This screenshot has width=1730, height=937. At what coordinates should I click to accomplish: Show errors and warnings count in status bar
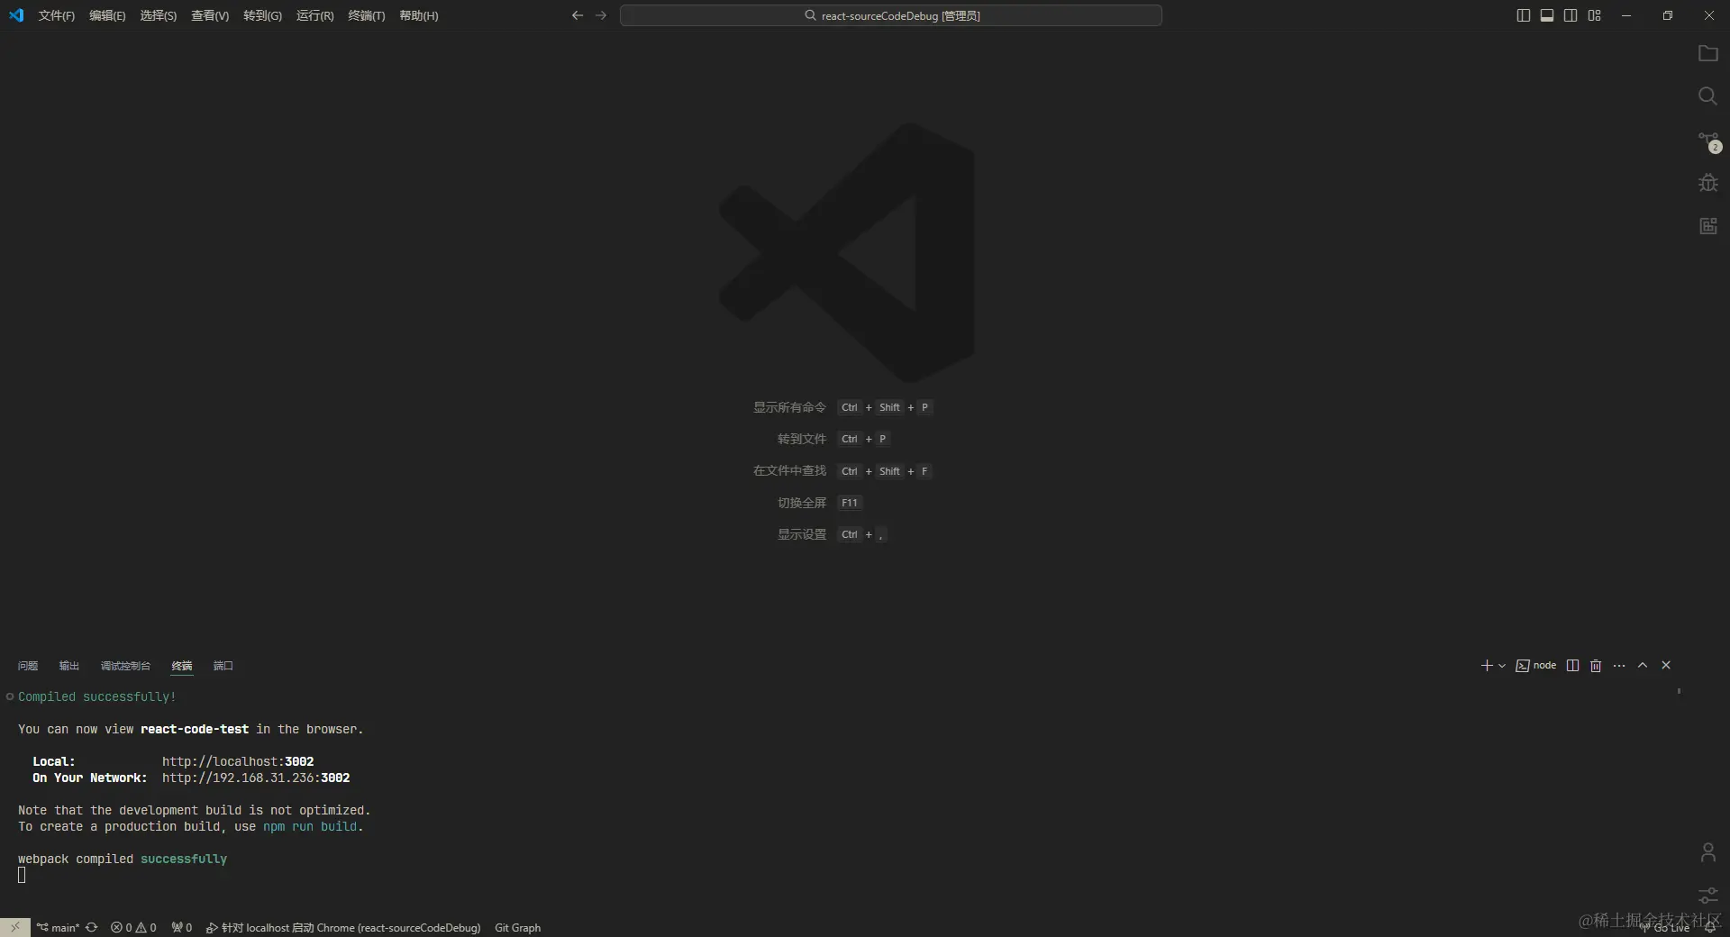[133, 927]
